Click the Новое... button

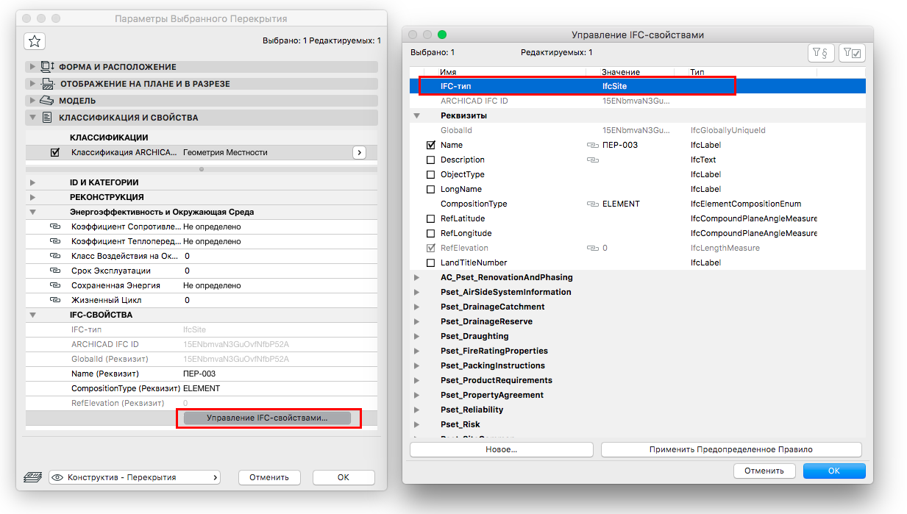click(x=502, y=449)
